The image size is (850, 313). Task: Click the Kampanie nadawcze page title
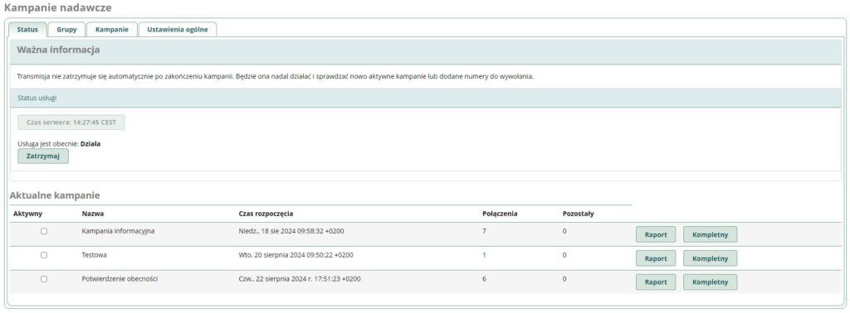point(58,7)
